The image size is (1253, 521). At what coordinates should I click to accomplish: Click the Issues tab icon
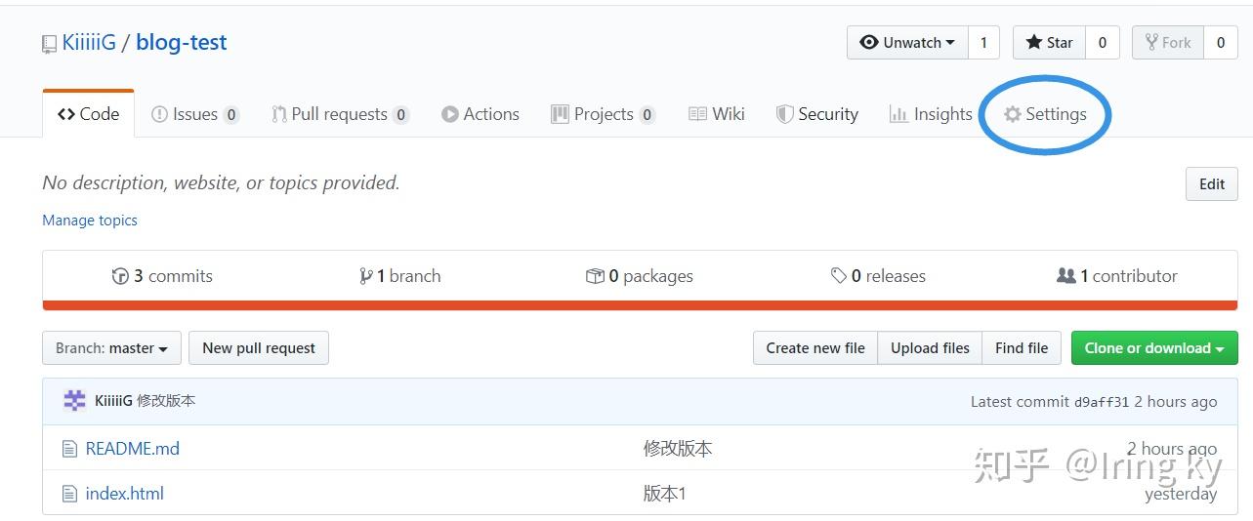pos(159,114)
